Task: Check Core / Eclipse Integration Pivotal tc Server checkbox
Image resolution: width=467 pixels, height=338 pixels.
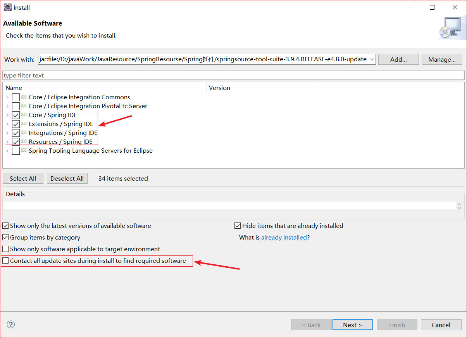Action: click(x=16, y=106)
